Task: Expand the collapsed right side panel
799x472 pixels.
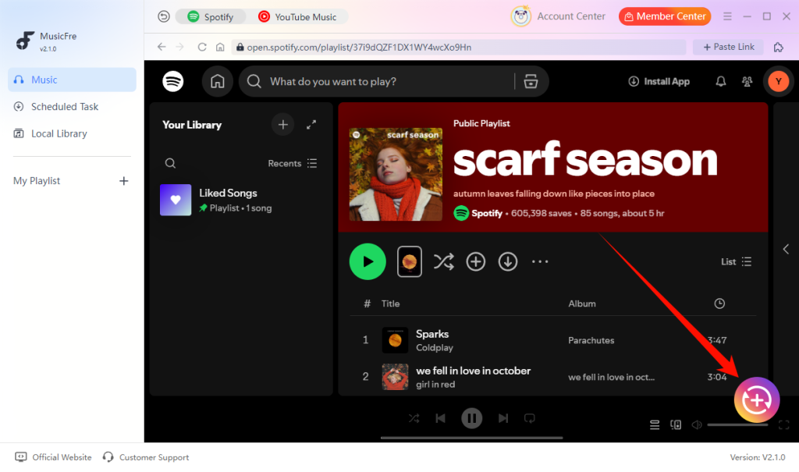Action: tap(786, 249)
